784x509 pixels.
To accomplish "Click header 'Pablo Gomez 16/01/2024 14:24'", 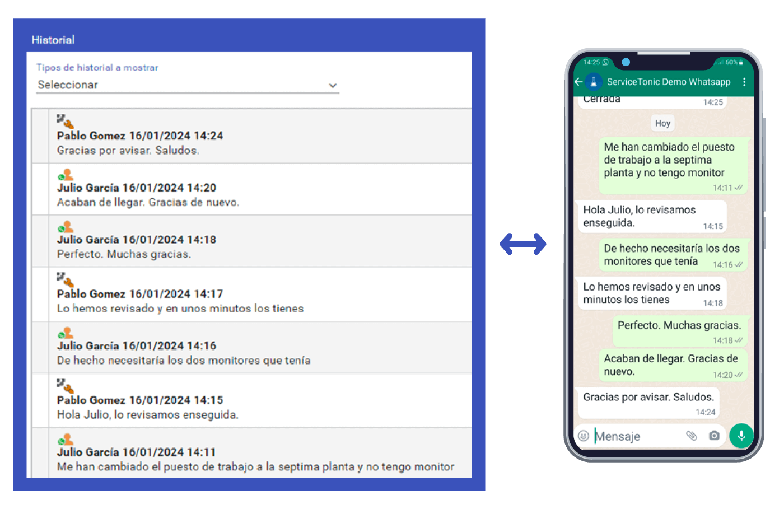I will (x=140, y=136).
